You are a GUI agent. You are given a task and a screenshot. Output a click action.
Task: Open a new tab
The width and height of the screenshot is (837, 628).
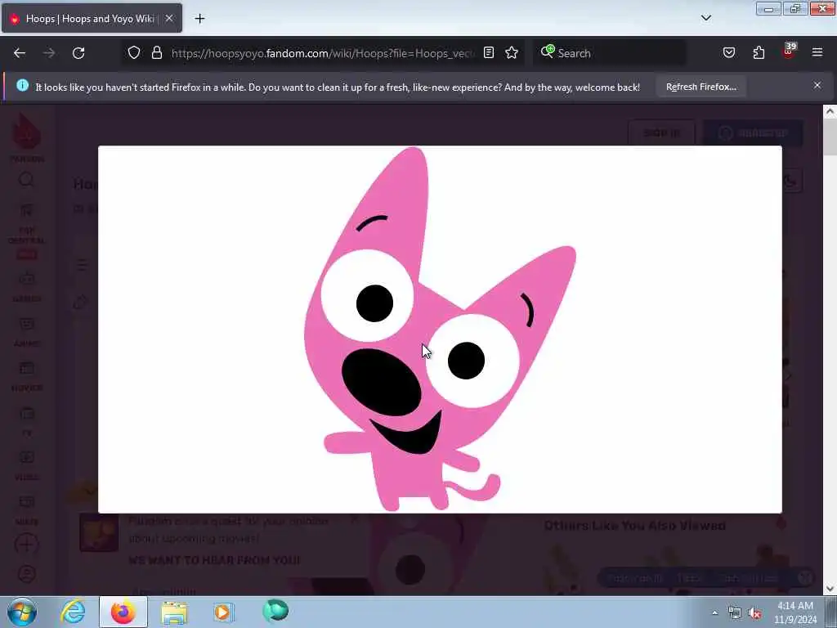coord(199,19)
